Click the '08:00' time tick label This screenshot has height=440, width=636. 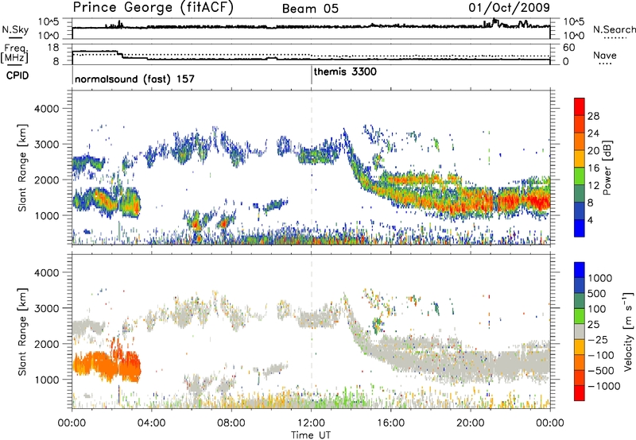[231, 423]
